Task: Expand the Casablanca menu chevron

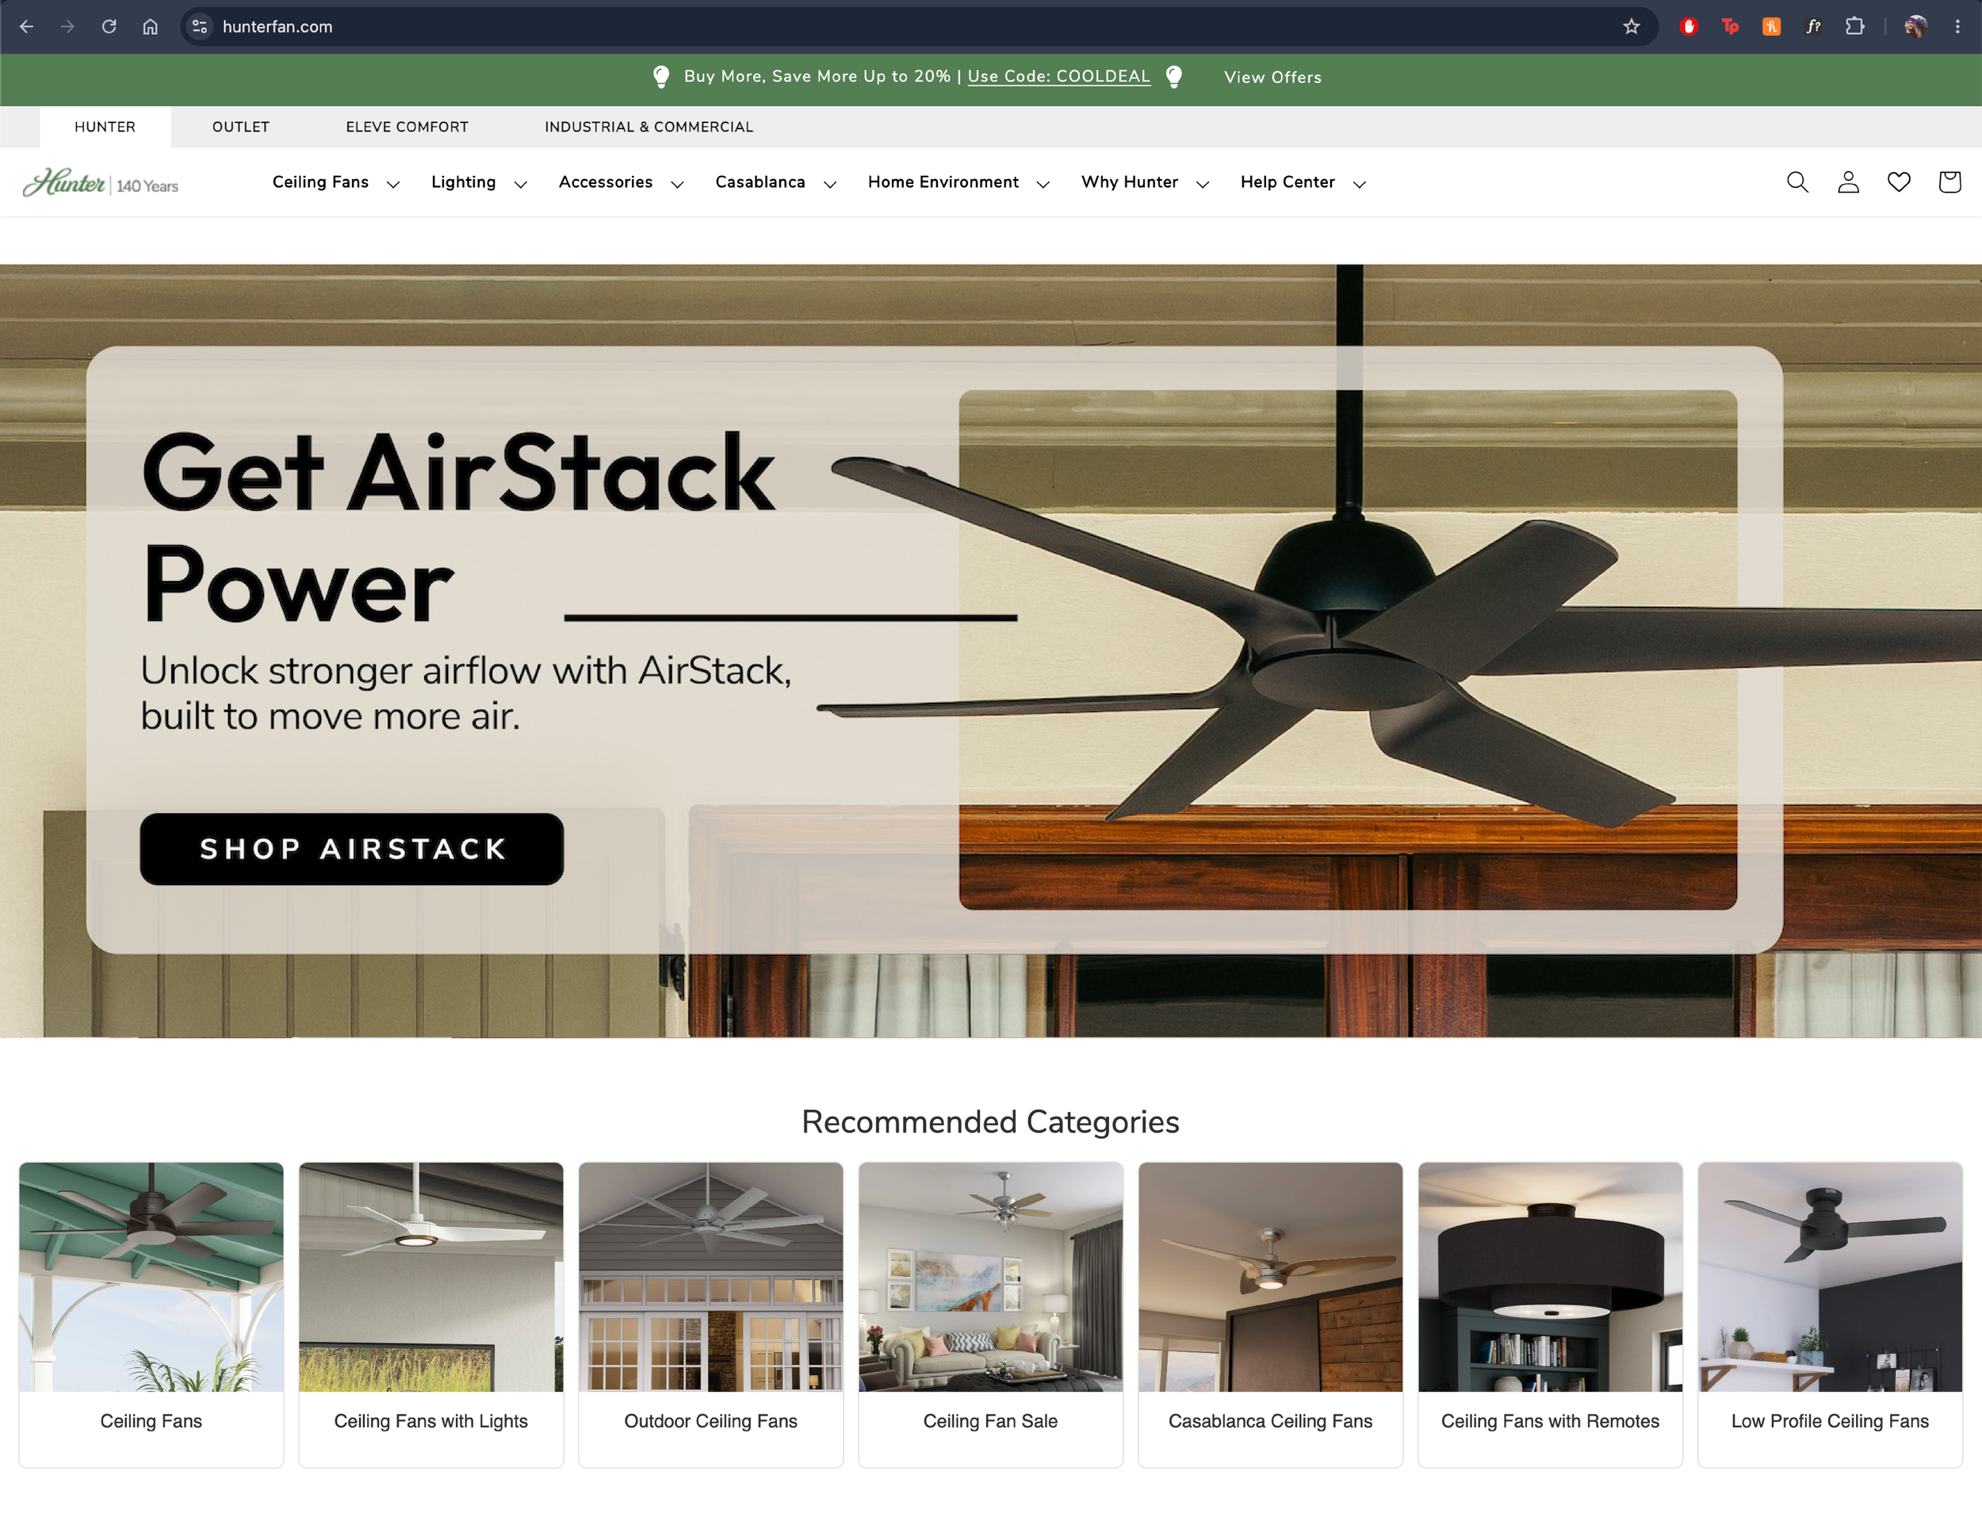Action: coord(830,185)
